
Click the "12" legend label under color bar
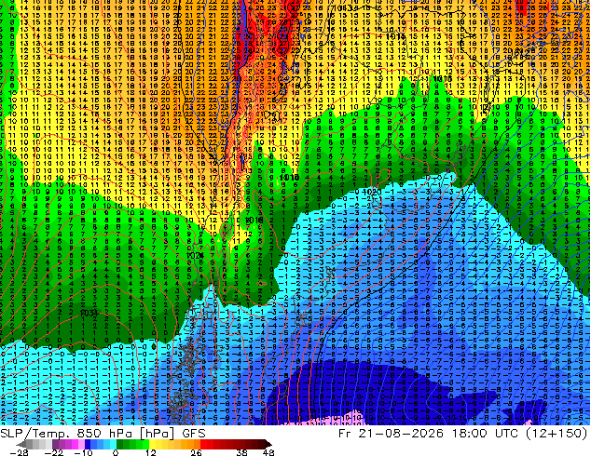[151, 452]
